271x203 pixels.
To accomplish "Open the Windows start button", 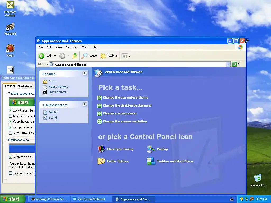I will click(12, 199).
